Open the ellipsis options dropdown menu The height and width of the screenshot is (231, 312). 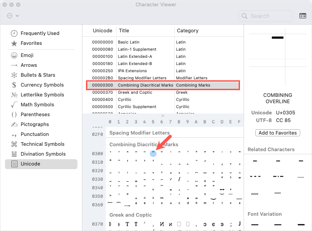13,16
